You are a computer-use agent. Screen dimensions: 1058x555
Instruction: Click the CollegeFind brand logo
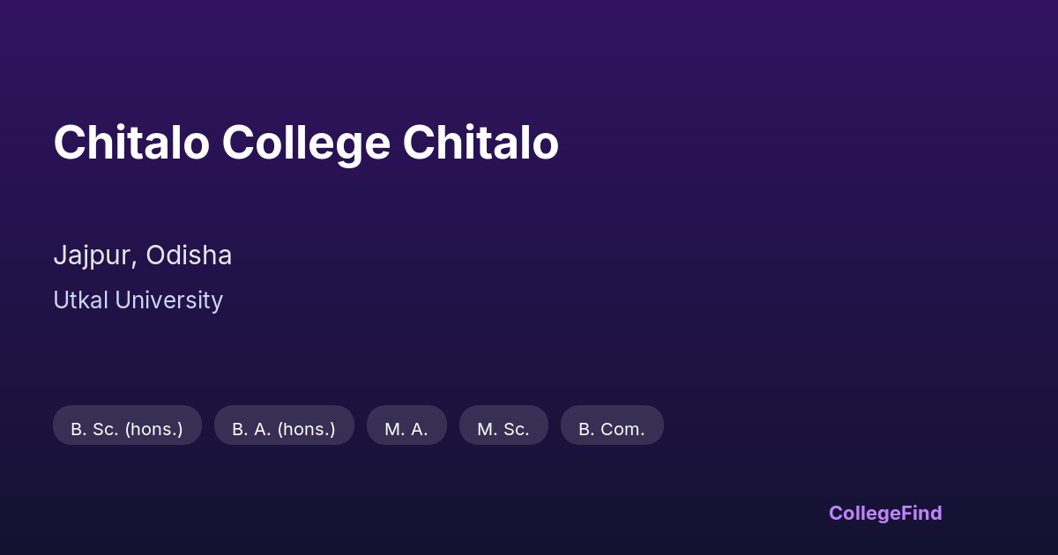click(x=885, y=513)
